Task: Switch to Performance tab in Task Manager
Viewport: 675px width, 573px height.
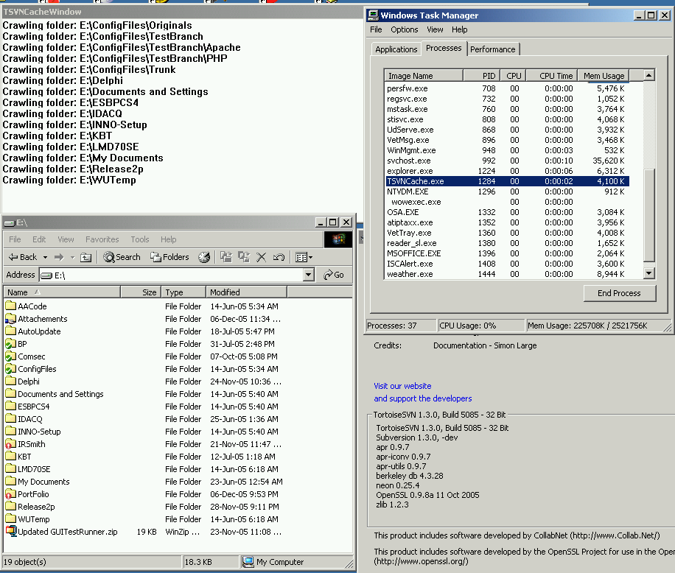Action: click(492, 49)
